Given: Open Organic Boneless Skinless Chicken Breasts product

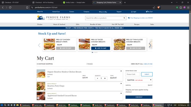Looking at the screenshot, I should point(64,72).
